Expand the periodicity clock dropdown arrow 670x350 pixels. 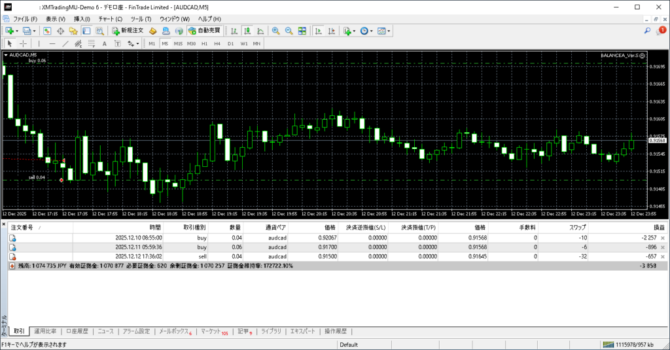pos(371,31)
